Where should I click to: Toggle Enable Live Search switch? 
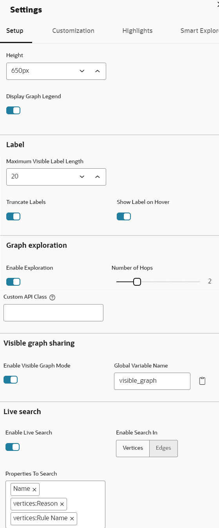pos(13,447)
